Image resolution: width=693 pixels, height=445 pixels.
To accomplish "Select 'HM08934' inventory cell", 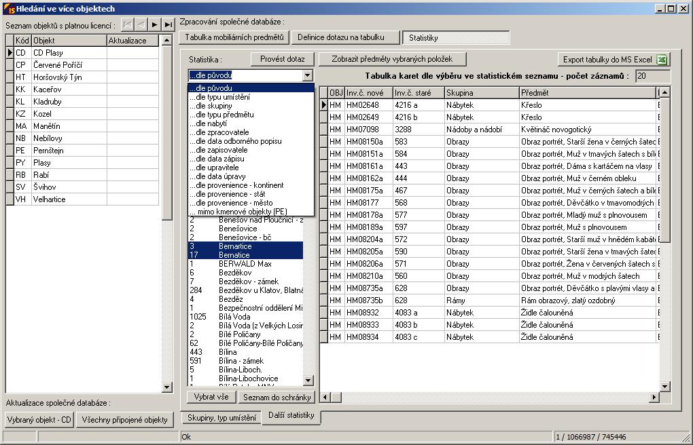I will pyautogui.click(x=369, y=337).
